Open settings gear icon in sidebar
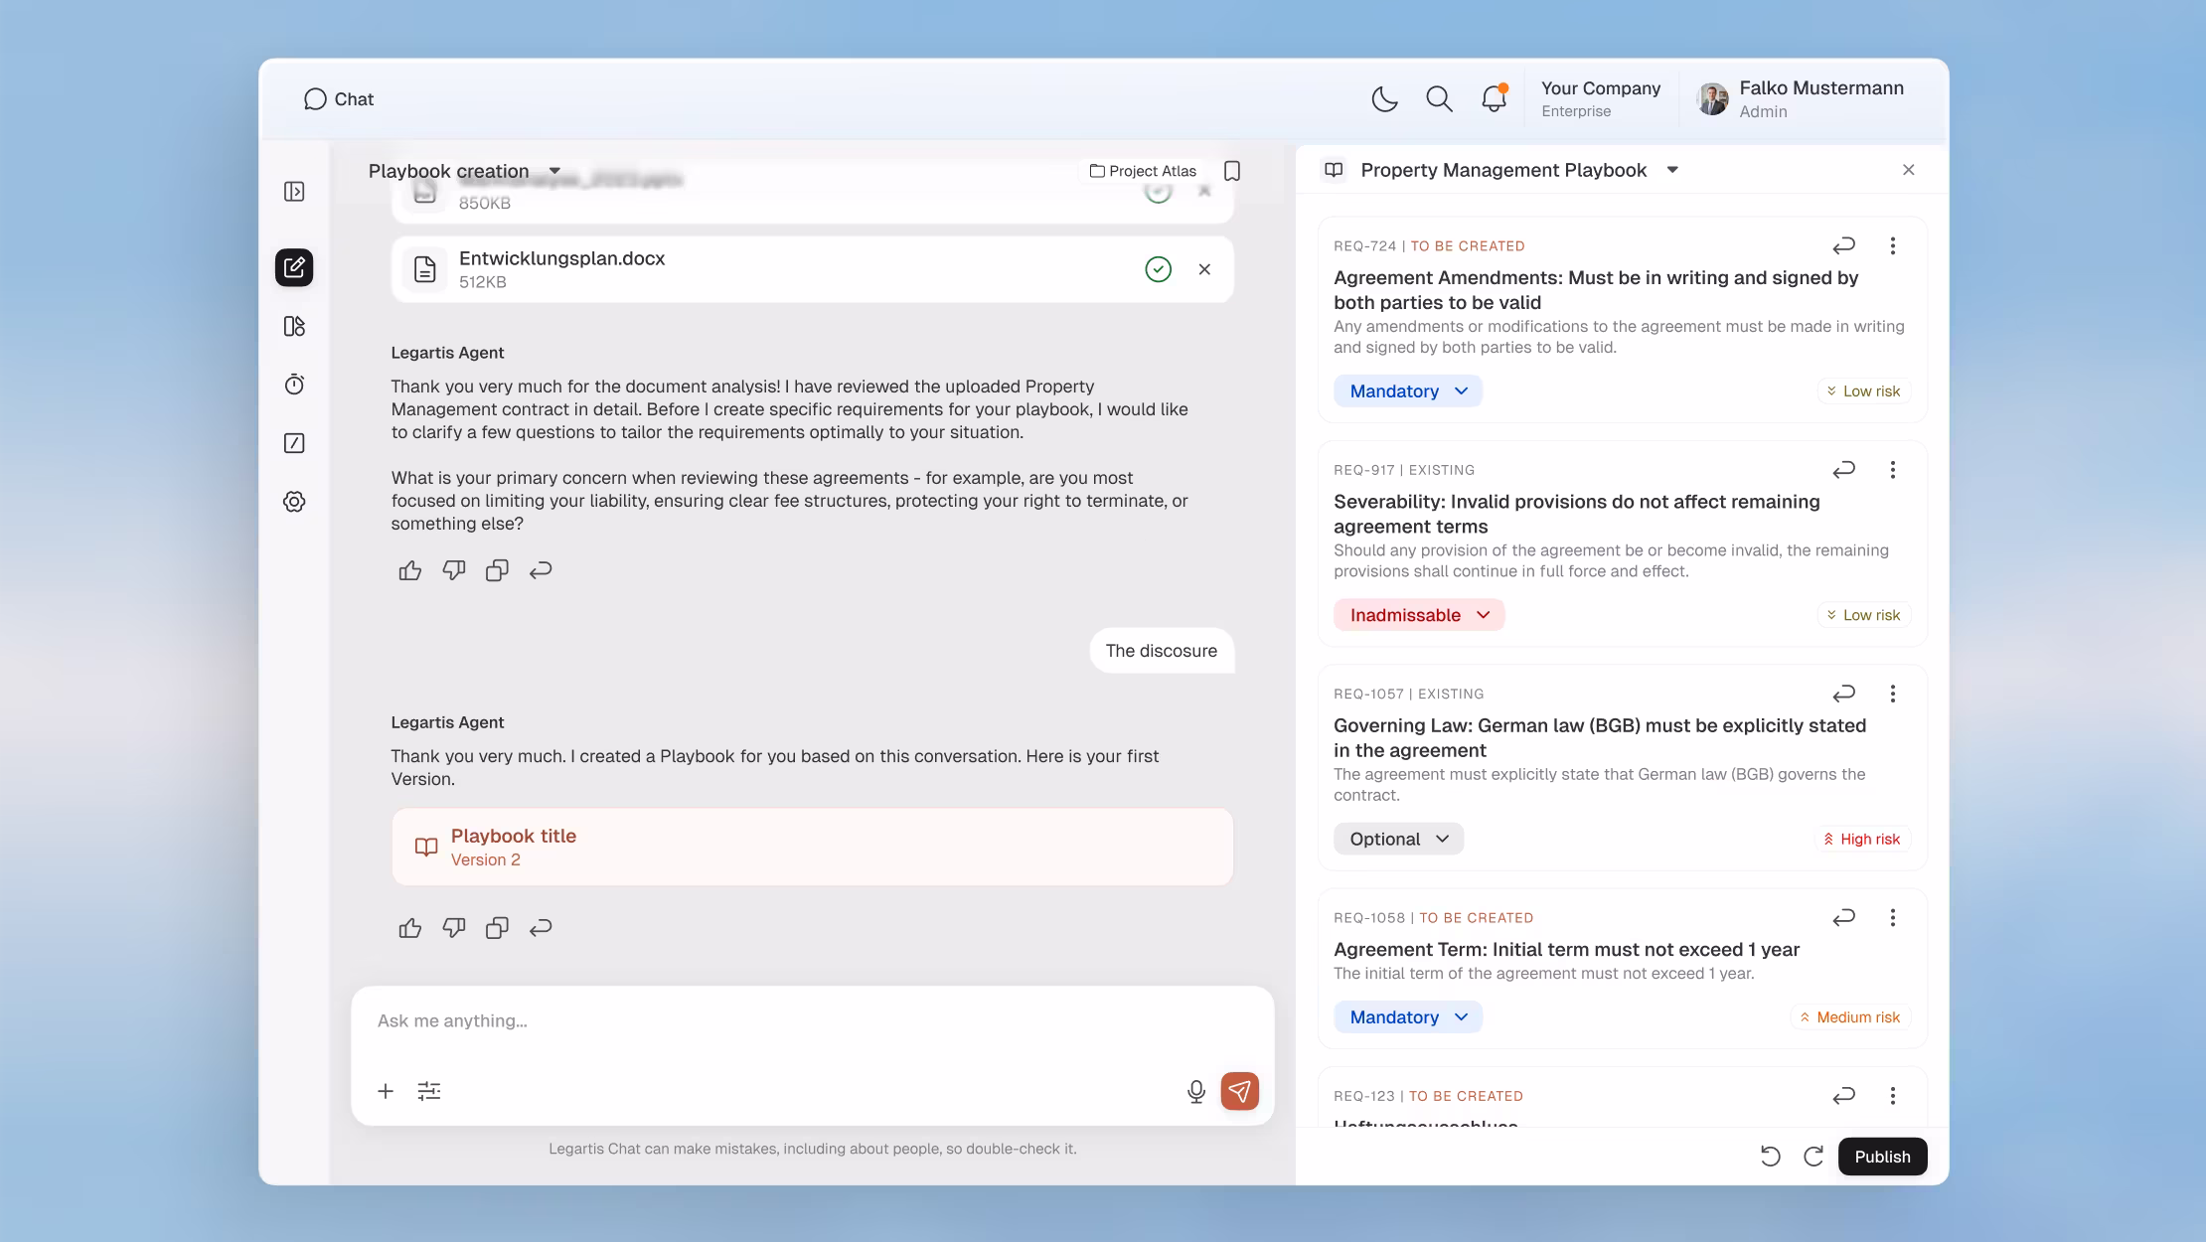The width and height of the screenshot is (2206, 1242). pyautogui.click(x=294, y=502)
